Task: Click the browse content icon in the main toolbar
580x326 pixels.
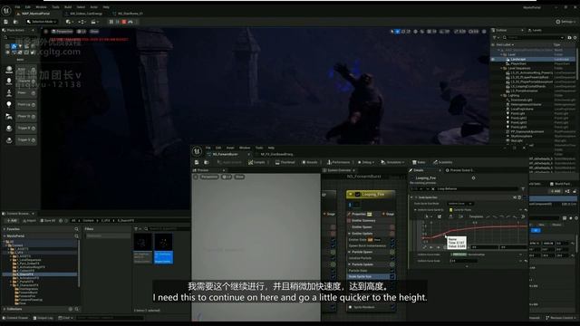Action: (x=15, y=22)
